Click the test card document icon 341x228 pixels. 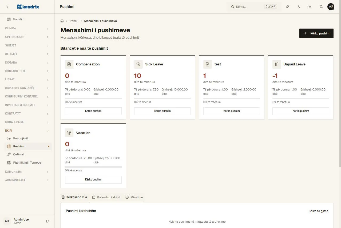click(208, 64)
